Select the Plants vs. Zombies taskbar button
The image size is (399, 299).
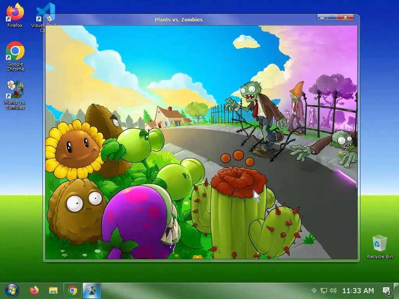(x=92, y=290)
